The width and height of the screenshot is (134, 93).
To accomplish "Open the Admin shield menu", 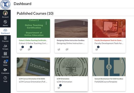I will [x=5, y=23].
